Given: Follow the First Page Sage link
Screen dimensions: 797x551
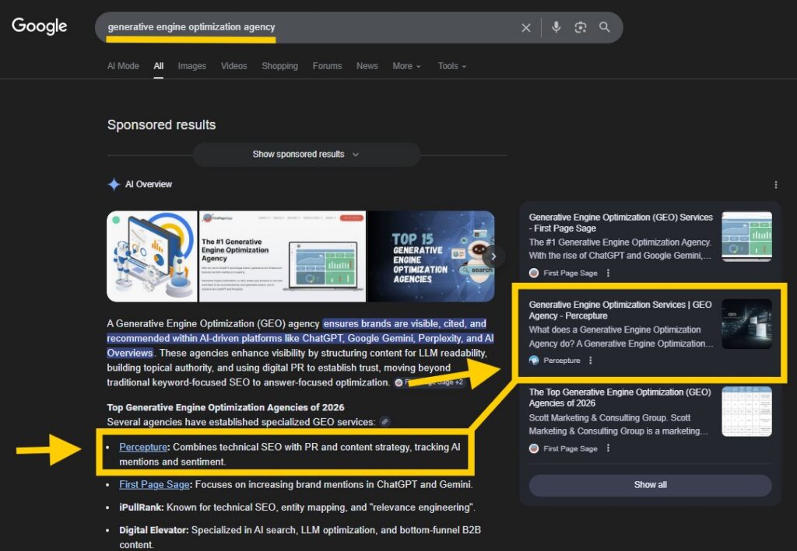Looking at the screenshot, I should tap(154, 484).
